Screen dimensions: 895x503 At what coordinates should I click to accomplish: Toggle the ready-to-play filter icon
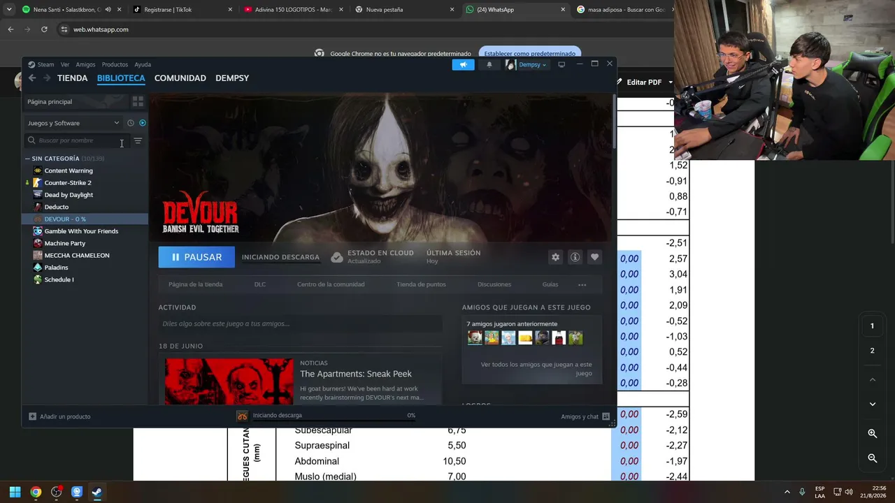point(143,123)
